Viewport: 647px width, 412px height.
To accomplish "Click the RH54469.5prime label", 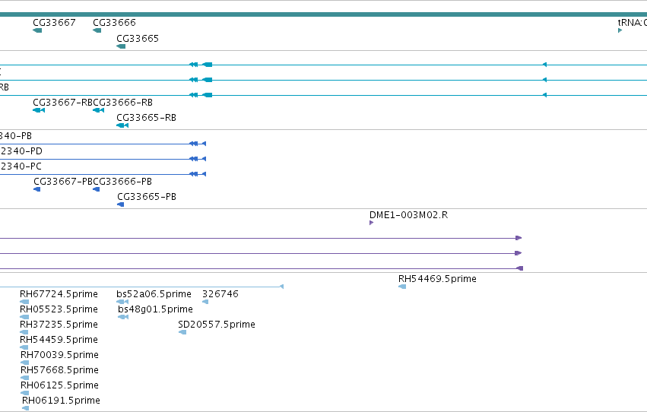I will coord(437,279).
